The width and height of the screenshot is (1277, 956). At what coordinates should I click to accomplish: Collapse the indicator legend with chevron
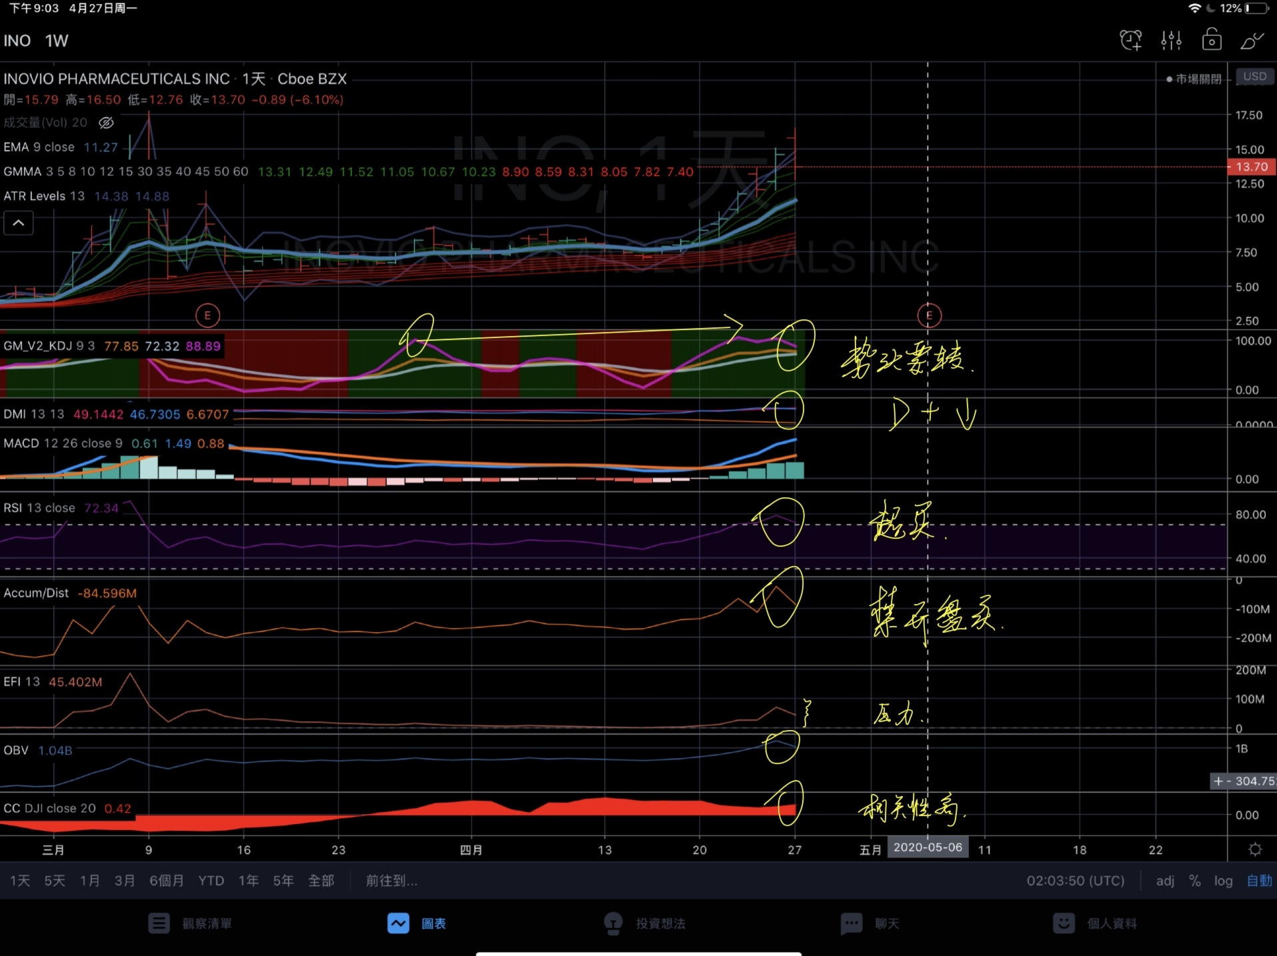click(x=19, y=223)
